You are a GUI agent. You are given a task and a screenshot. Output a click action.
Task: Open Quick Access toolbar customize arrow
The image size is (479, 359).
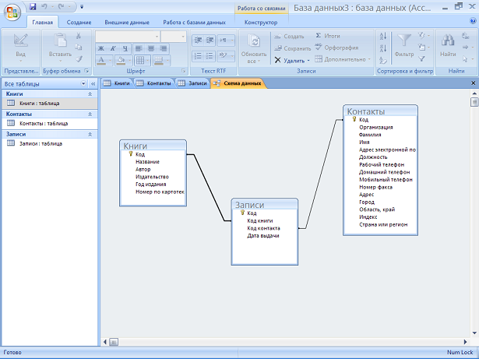pyautogui.click(x=82, y=6)
